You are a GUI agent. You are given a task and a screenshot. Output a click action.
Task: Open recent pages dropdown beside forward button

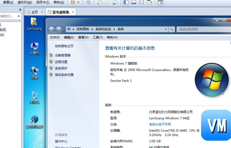pos(64,30)
